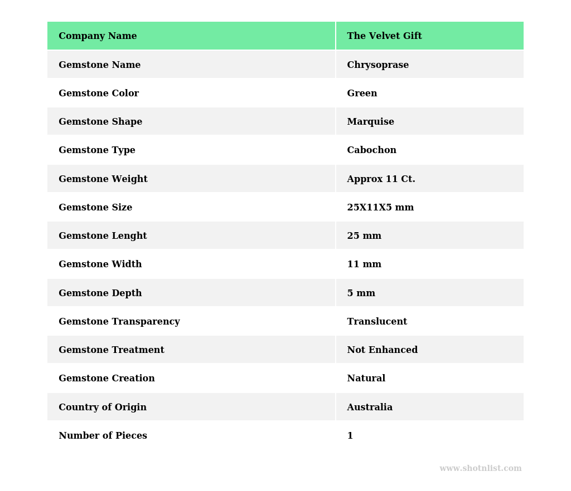Select the Australia origin value
This screenshot has width=571, height=491.
pyautogui.click(x=370, y=407)
